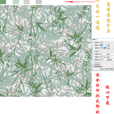Click the pixel width input field
The image size is (114, 114).
coord(103,45)
